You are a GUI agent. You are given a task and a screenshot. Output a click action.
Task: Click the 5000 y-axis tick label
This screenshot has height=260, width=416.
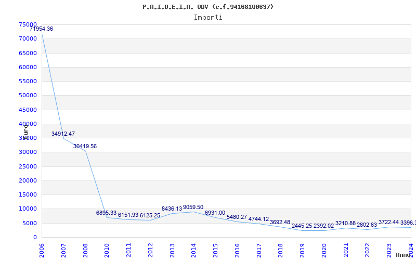point(30,223)
